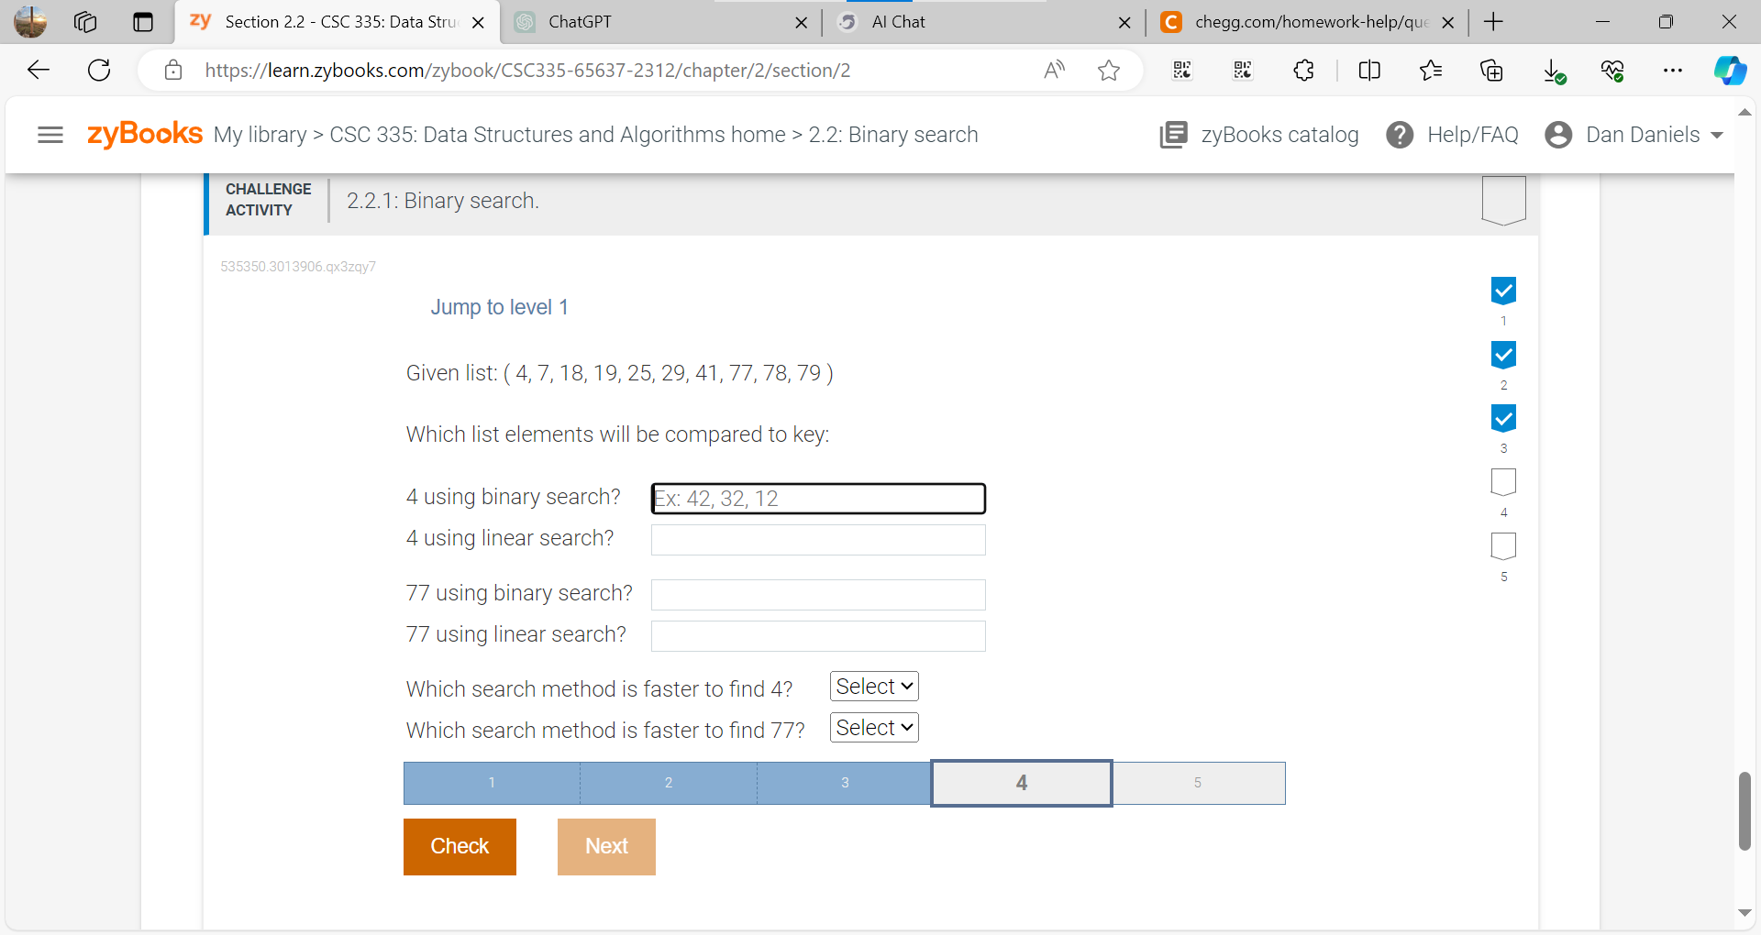Click the browser split screen icon
This screenshot has width=1761, height=935.
1368,70
